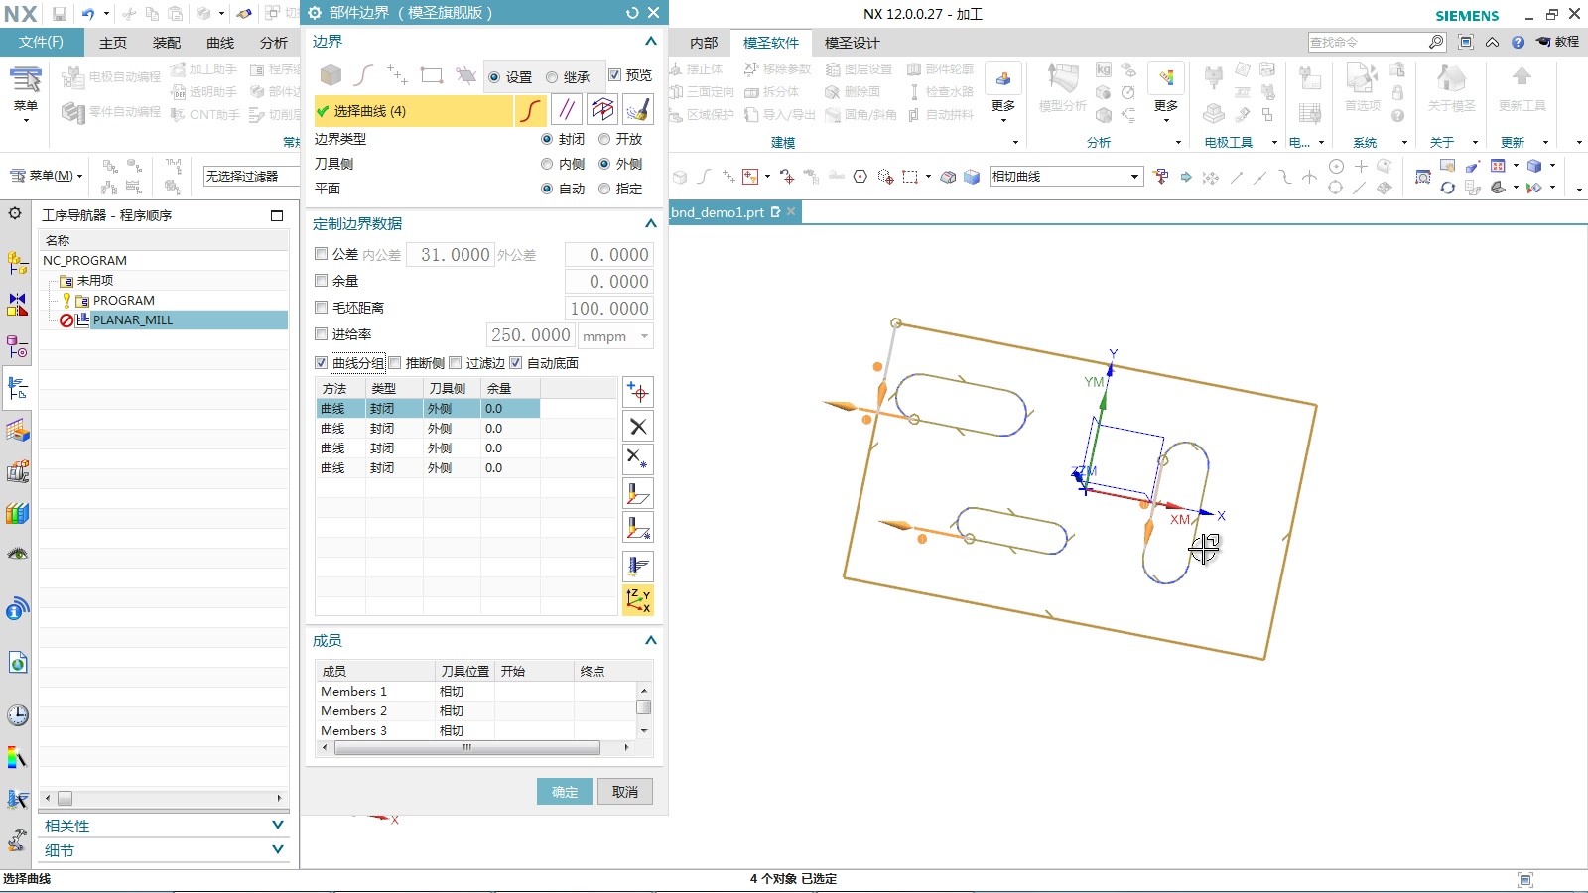This screenshot has height=893, width=1588.
Task: Open the constraint navigator sidebar icon
Action: click(x=17, y=305)
